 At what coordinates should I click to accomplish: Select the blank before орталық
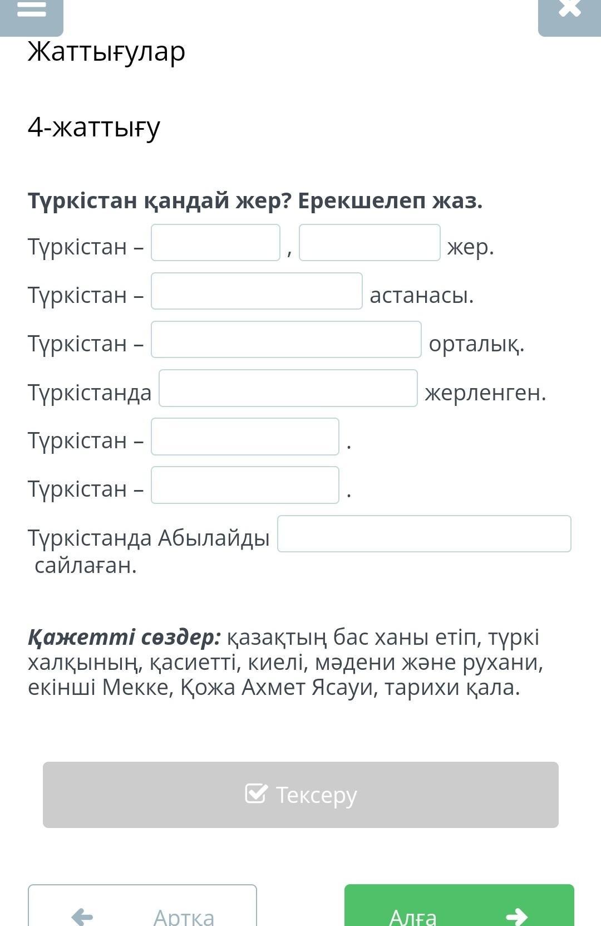[x=286, y=340]
